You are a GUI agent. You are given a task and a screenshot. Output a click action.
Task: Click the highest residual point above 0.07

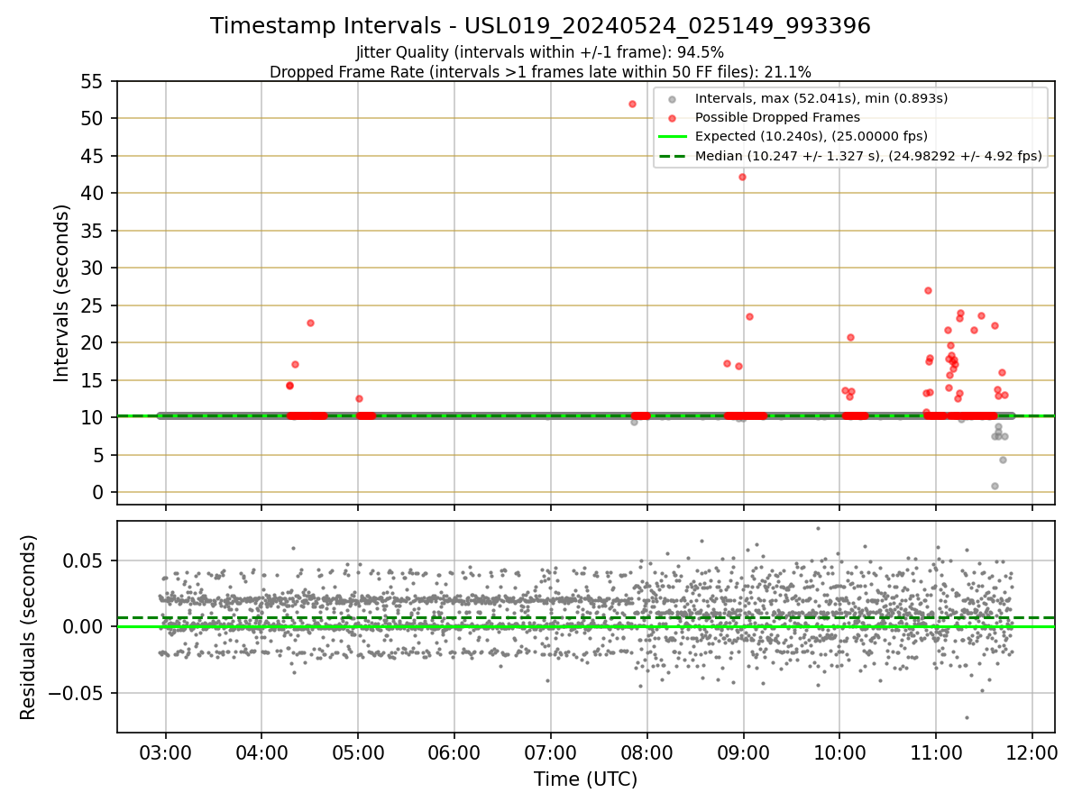pos(818,529)
